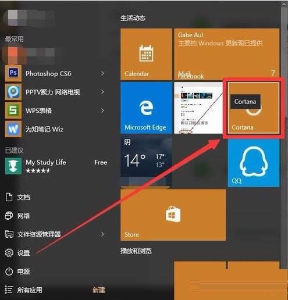Launch PPTV network TV icon
Image resolution: width=288 pixels, height=300 pixels.
click(x=13, y=92)
